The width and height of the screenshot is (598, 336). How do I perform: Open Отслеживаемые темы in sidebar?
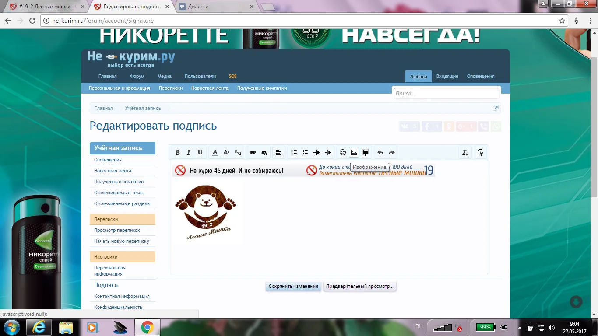pyautogui.click(x=119, y=192)
